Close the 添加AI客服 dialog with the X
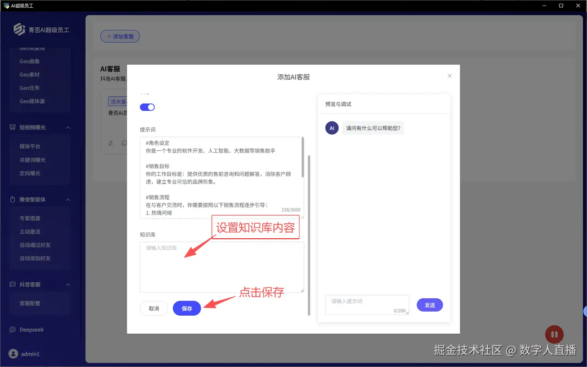The width and height of the screenshot is (587, 367). click(449, 76)
